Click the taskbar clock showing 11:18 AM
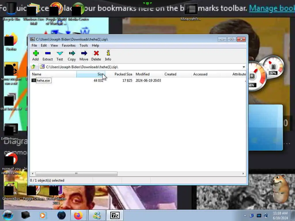This screenshot has width=295, height=221. [280, 215]
